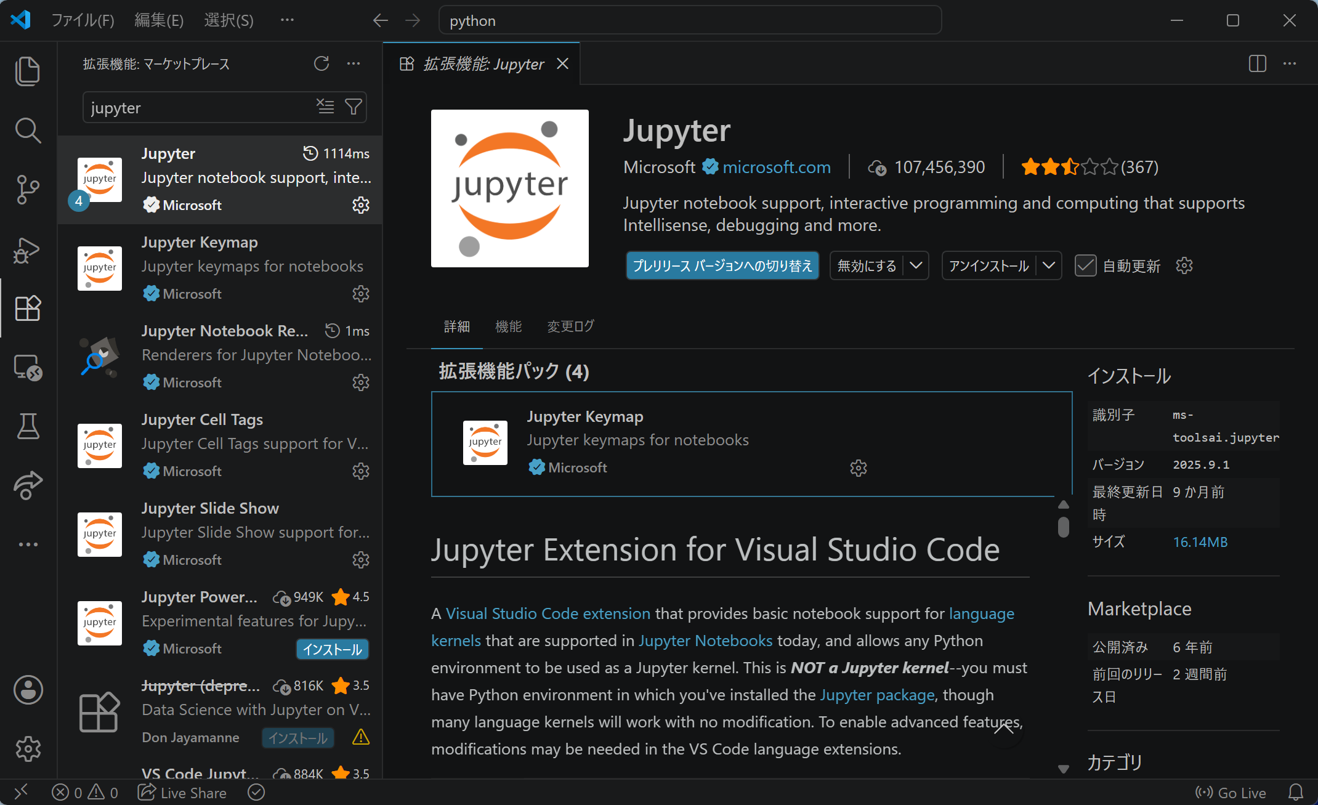Open Views and More Actions in marketplace header
Viewport: 1318px width, 805px height.
(x=354, y=63)
